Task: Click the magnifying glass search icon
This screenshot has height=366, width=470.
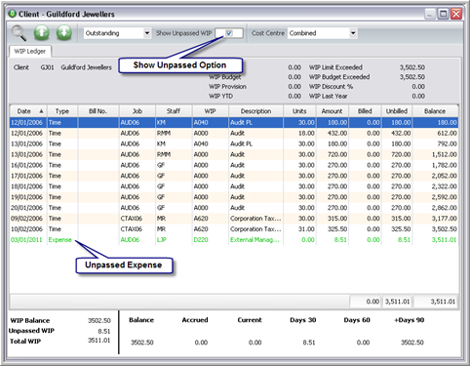Action: pyautogui.click(x=19, y=33)
